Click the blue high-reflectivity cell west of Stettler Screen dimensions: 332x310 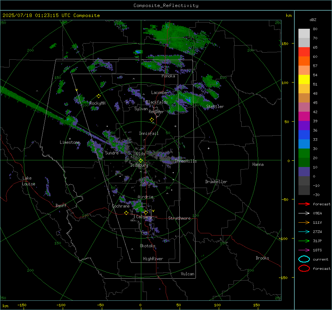pyautogui.click(x=189, y=100)
